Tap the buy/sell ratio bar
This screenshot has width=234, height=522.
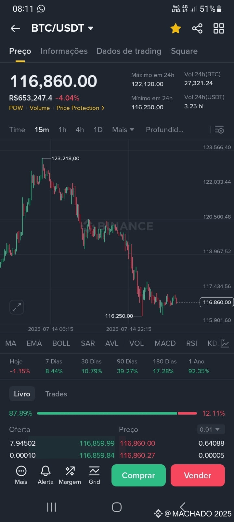pos(117,413)
